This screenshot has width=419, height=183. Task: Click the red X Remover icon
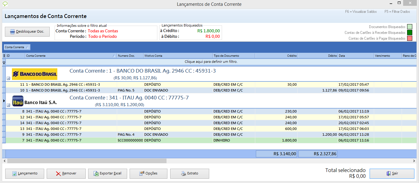coord(58,174)
